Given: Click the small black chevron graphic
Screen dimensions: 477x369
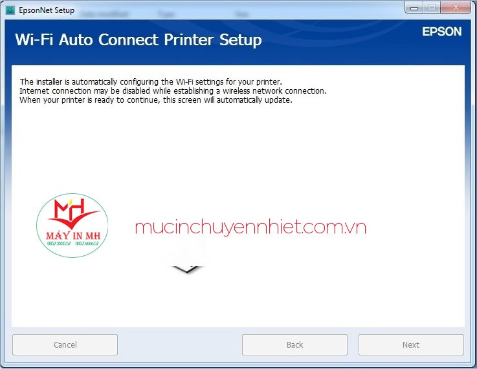Looking at the screenshot, I should pos(186,269).
